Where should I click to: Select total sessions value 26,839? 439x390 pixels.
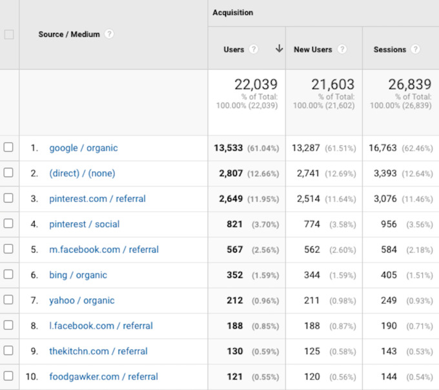[410, 85]
